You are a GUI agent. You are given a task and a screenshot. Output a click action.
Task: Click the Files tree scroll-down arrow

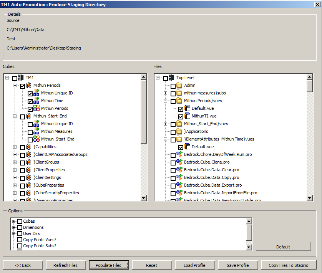(309, 198)
